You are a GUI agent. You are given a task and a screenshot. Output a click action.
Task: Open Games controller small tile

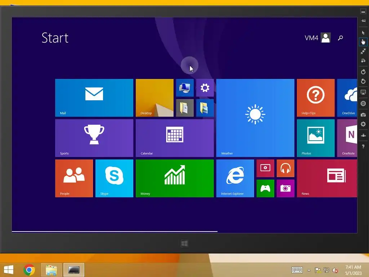[265, 188]
